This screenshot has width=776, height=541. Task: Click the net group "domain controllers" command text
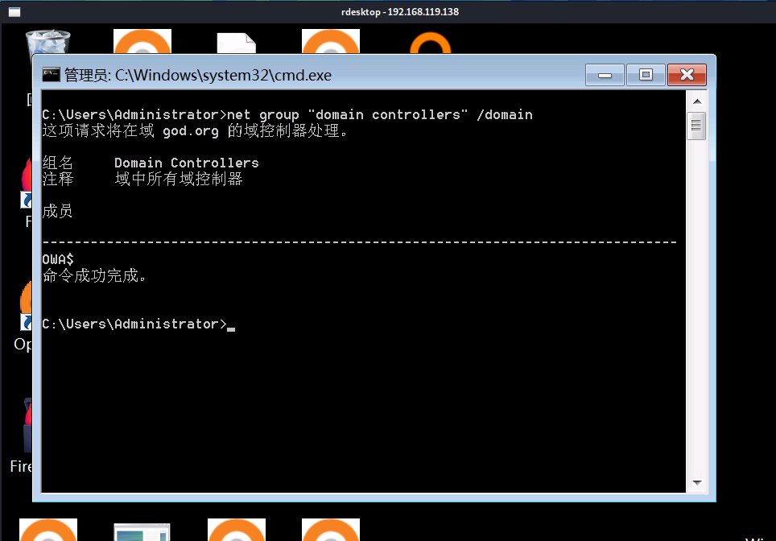click(x=380, y=115)
